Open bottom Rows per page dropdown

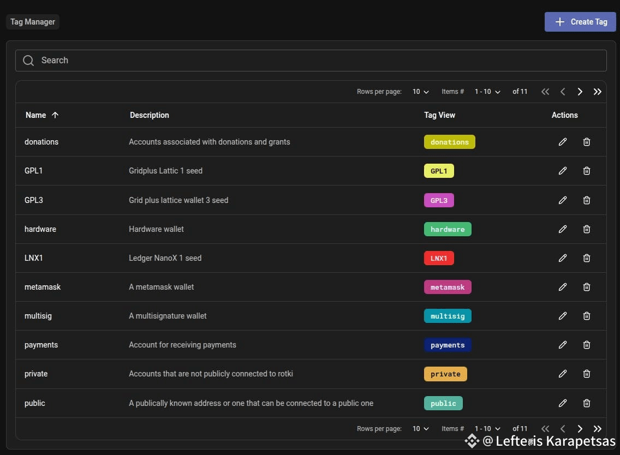tap(420, 428)
